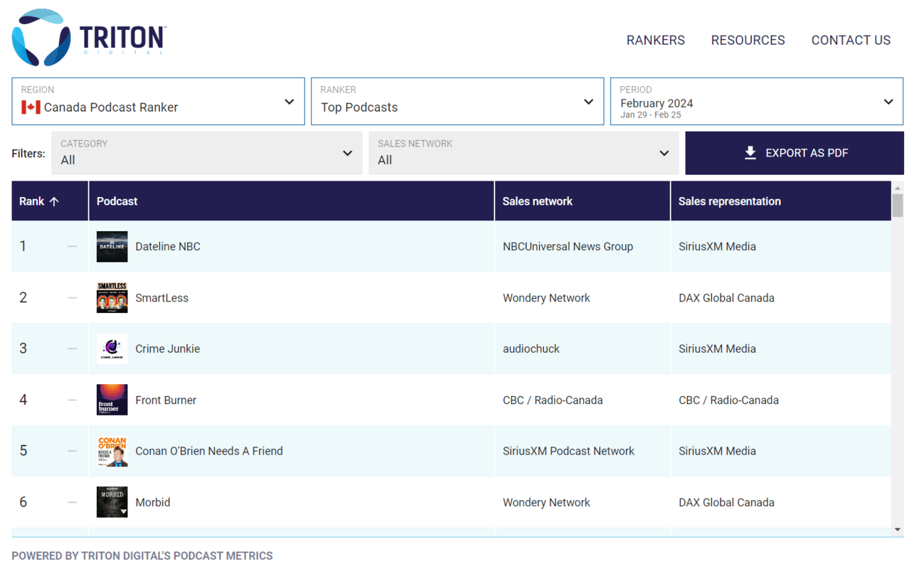Expand the Category filter dropdown
The image size is (919, 564).
206,153
